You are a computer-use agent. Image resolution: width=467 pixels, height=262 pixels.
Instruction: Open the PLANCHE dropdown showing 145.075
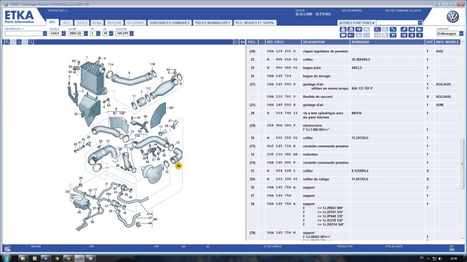tap(132, 34)
